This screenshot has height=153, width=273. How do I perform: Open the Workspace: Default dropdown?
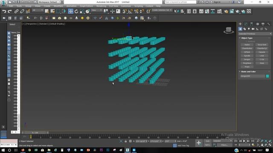point(49,2)
